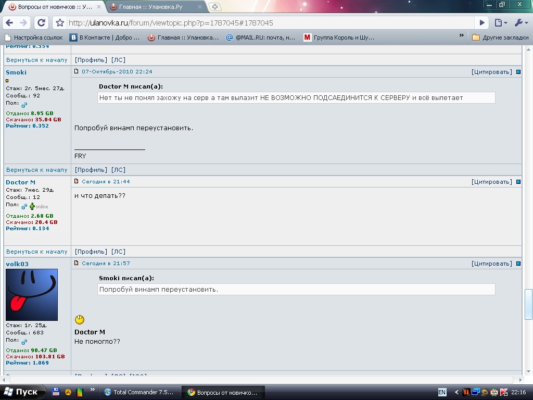Open [Профиль] below Smoki's post
Screen dimensions: 533x400
pyautogui.click(x=91, y=170)
